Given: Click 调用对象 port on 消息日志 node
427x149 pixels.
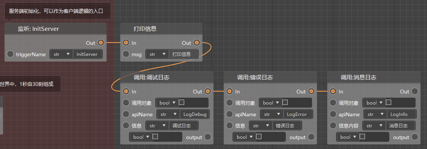Looking at the screenshot, I should 333,103.
